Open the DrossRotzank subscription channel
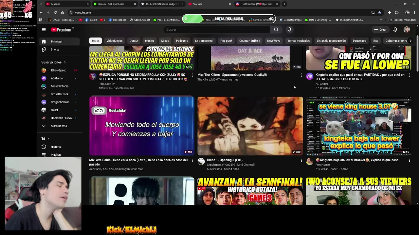 click(59, 94)
